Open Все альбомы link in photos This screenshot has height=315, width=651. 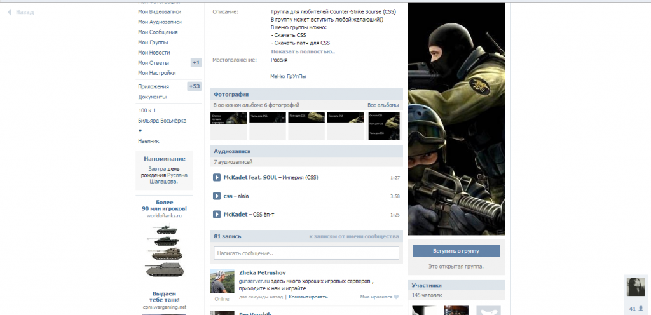(383, 105)
